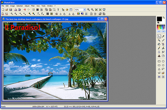Reduce contrast with the half-circle minus icon
This screenshot has width=167, height=110.
coord(21,14)
